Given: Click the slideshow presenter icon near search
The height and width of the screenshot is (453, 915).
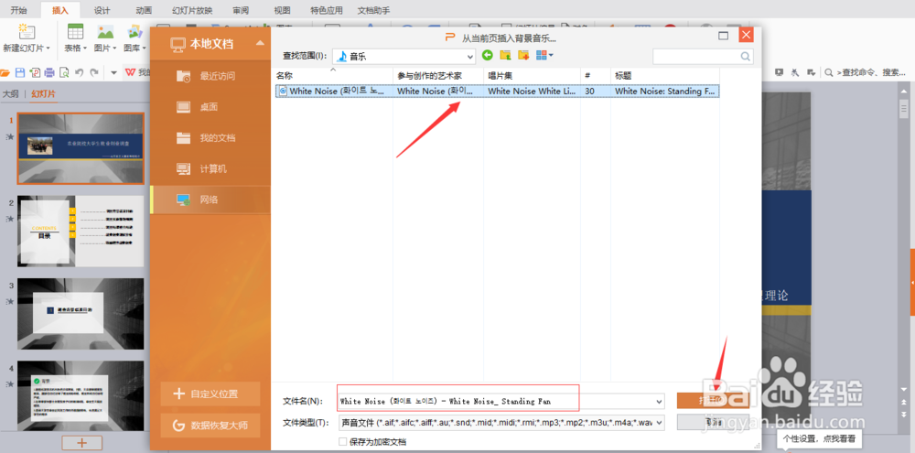Looking at the screenshot, I should [779, 72].
